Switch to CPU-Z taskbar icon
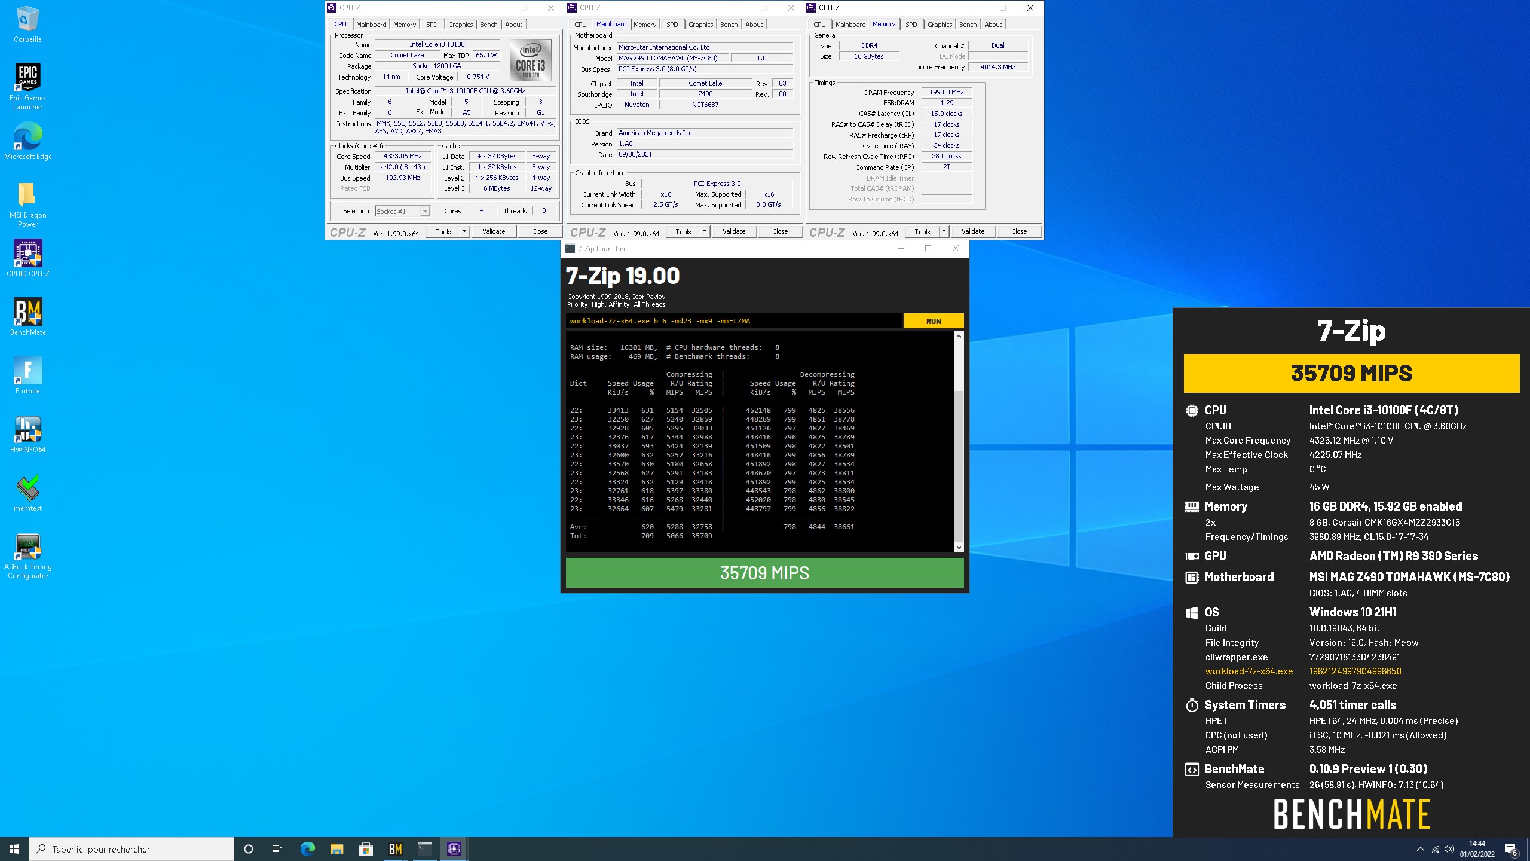Screen dimensions: 1530x861 click(454, 849)
